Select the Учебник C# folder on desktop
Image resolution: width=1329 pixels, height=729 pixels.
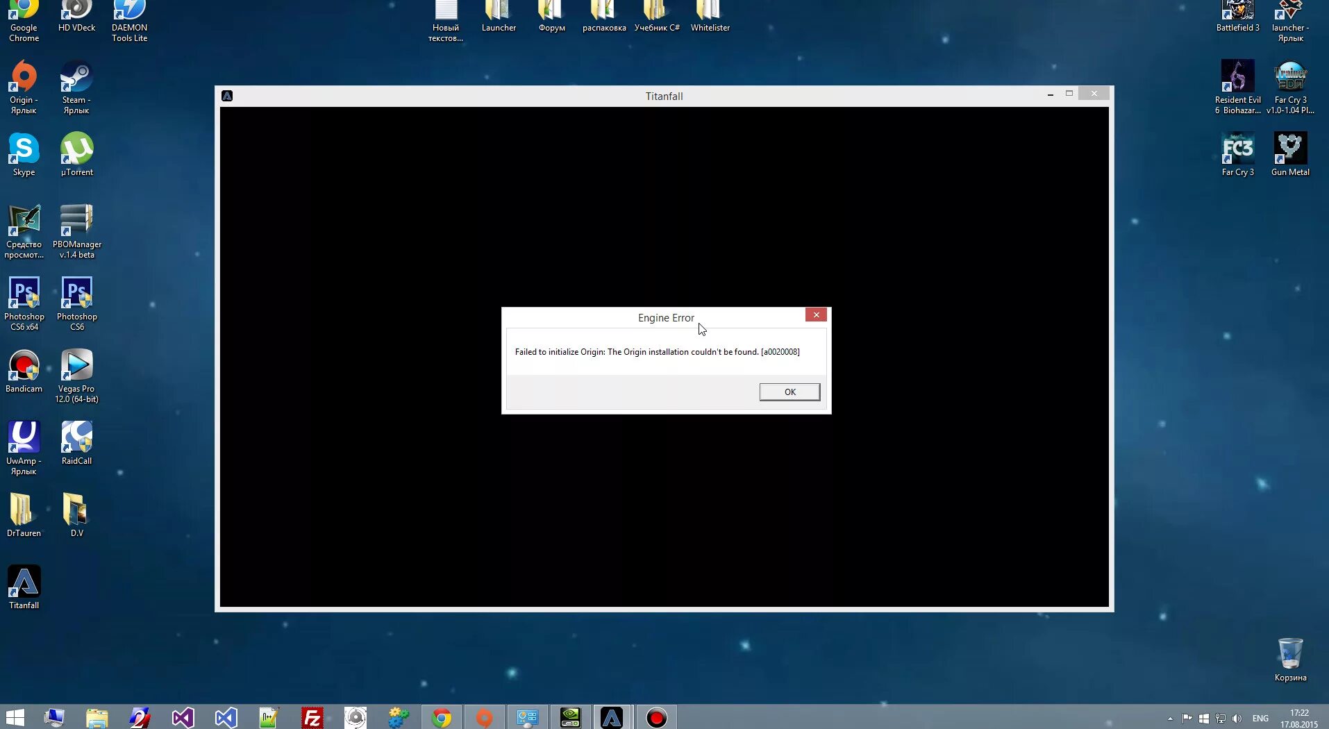click(657, 17)
